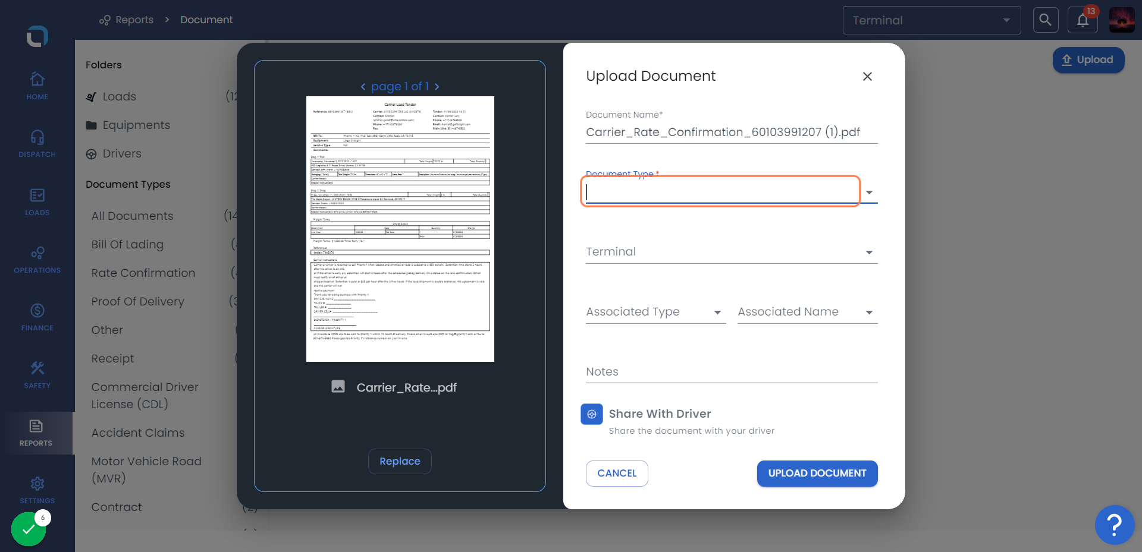Screen dimensions: 1142x552
Task: Open the Associated Type dropdown
Action: 656,312
